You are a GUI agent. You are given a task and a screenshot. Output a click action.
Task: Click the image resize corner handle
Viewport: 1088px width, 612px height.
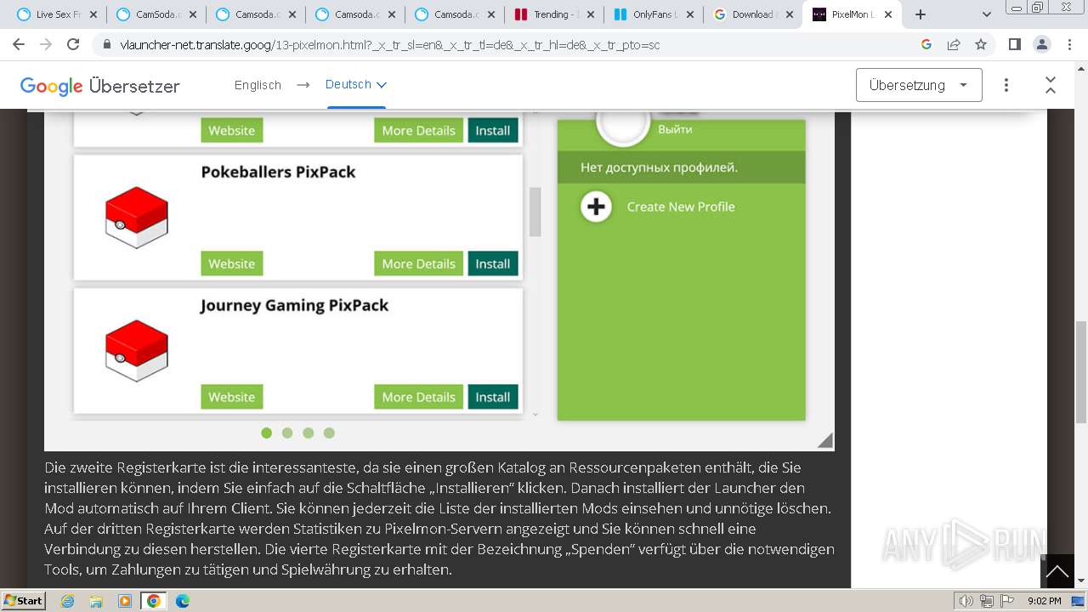tap(825, 440)
